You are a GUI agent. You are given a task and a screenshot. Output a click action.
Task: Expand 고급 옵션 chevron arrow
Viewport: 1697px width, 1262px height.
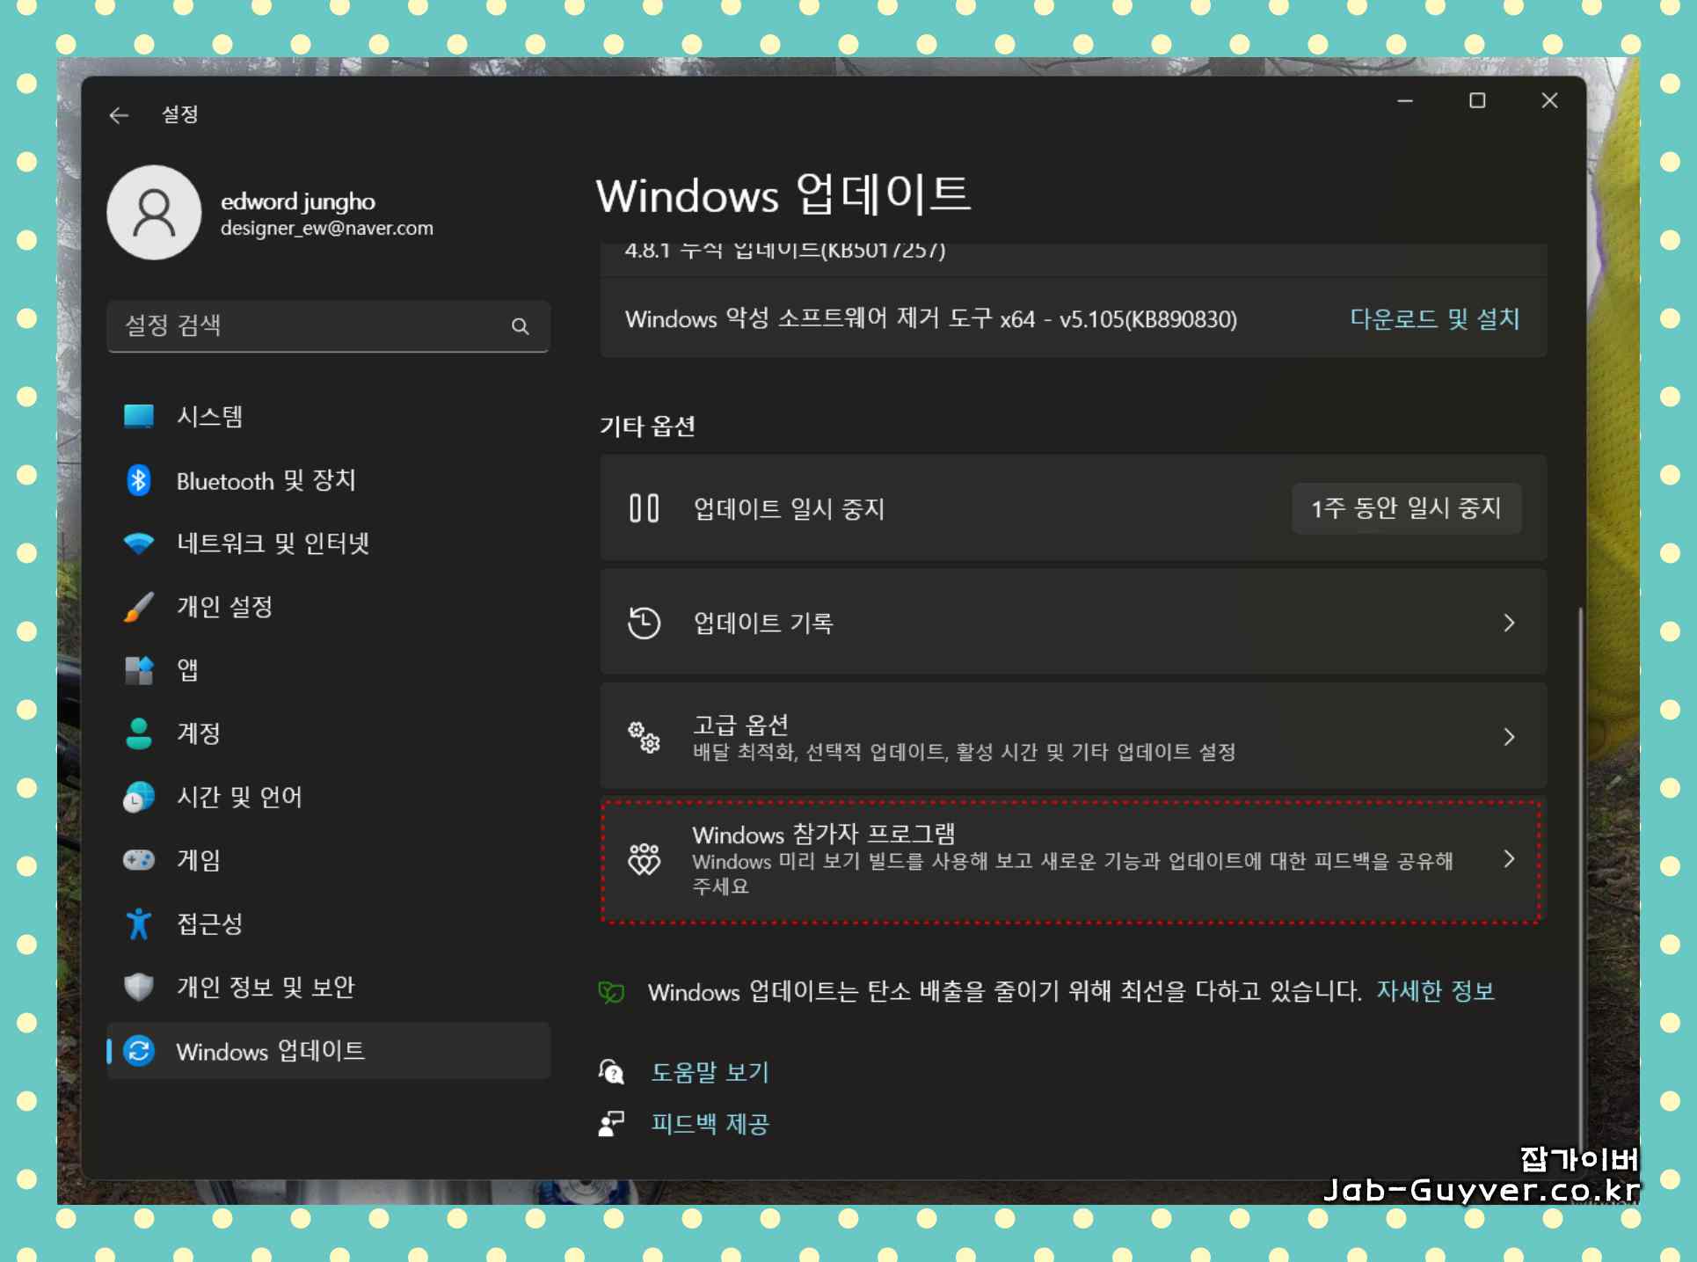(1509, 737)
